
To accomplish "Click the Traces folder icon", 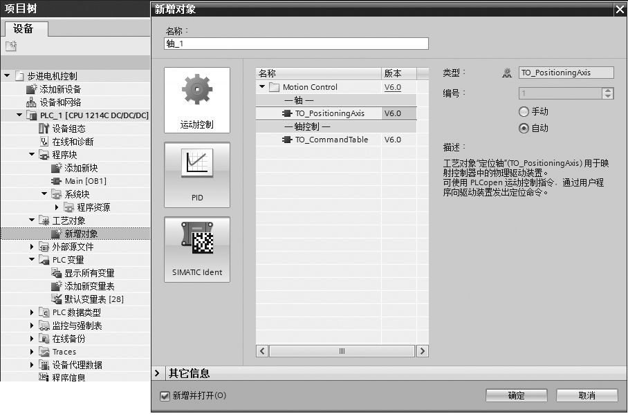I will 44,352.
